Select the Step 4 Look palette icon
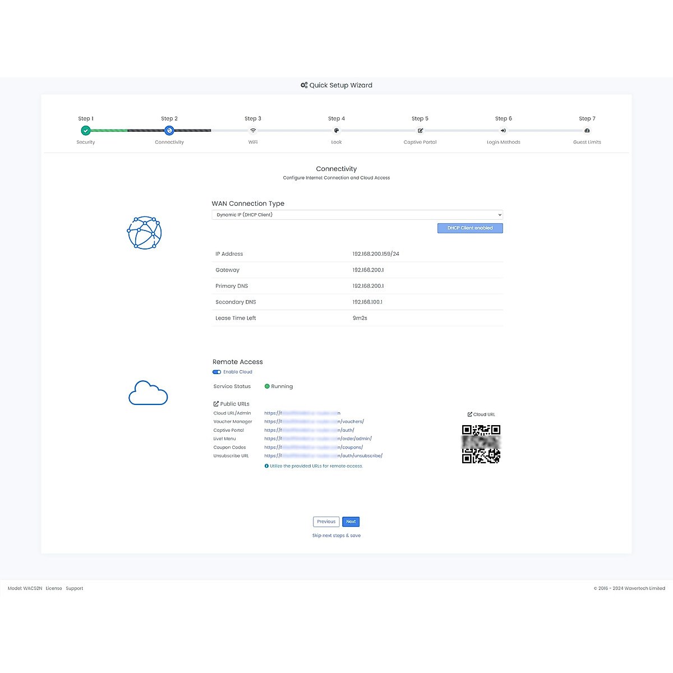 coord(336,131)
